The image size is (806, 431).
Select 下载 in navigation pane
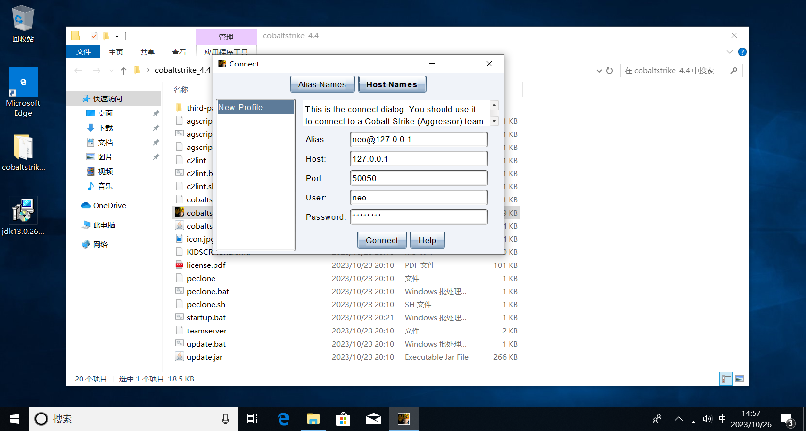[105, 128]
